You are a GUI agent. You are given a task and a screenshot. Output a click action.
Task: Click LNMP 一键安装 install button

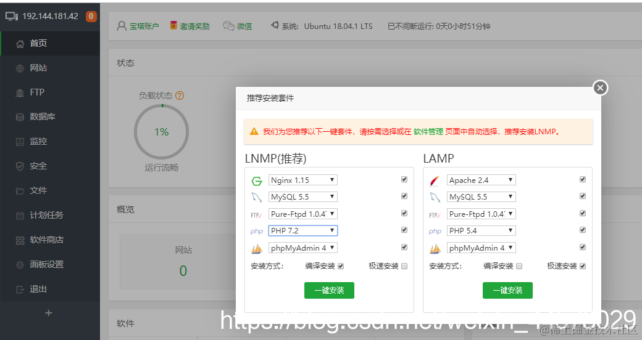coord(329,291)
